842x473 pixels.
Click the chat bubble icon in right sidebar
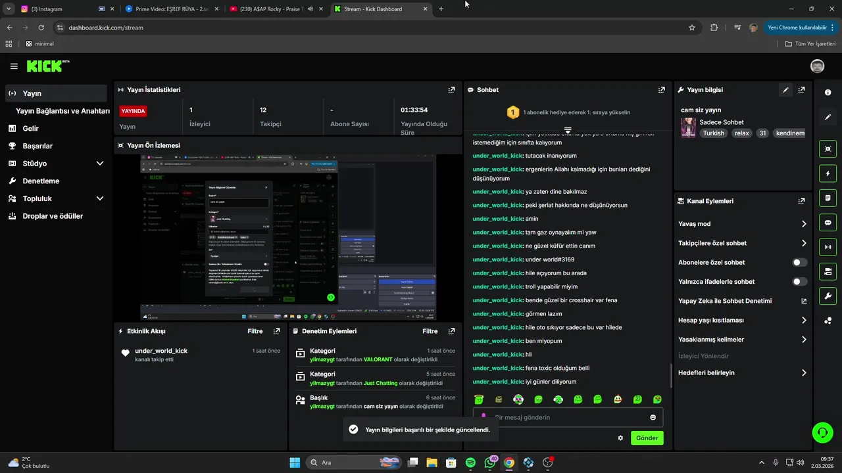tap(828, 222)
